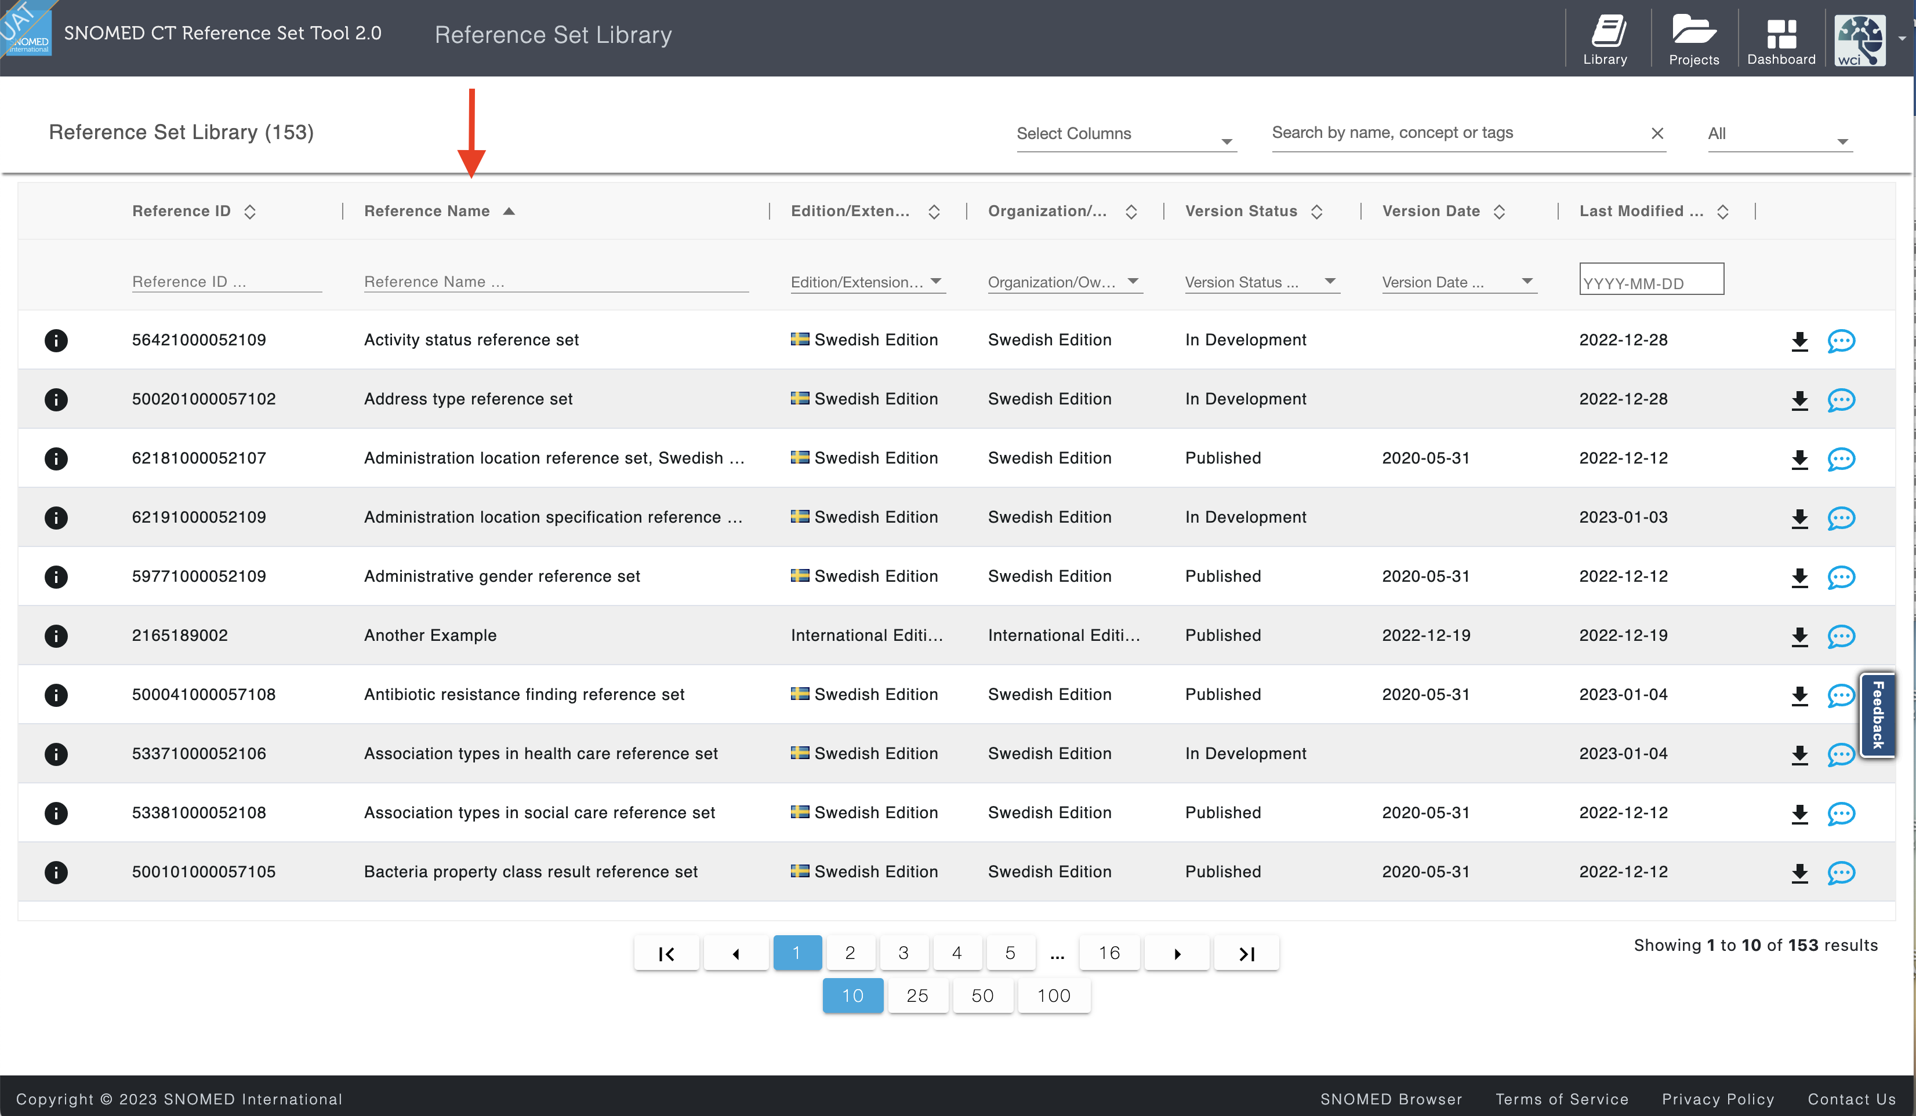The image size is (1916, 1116).
Task: Open the Projects folder icon
Action: click(1693, 39)
